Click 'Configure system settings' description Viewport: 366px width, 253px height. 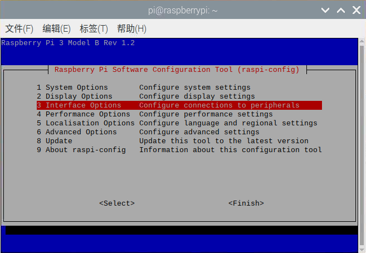click(194, 87)
